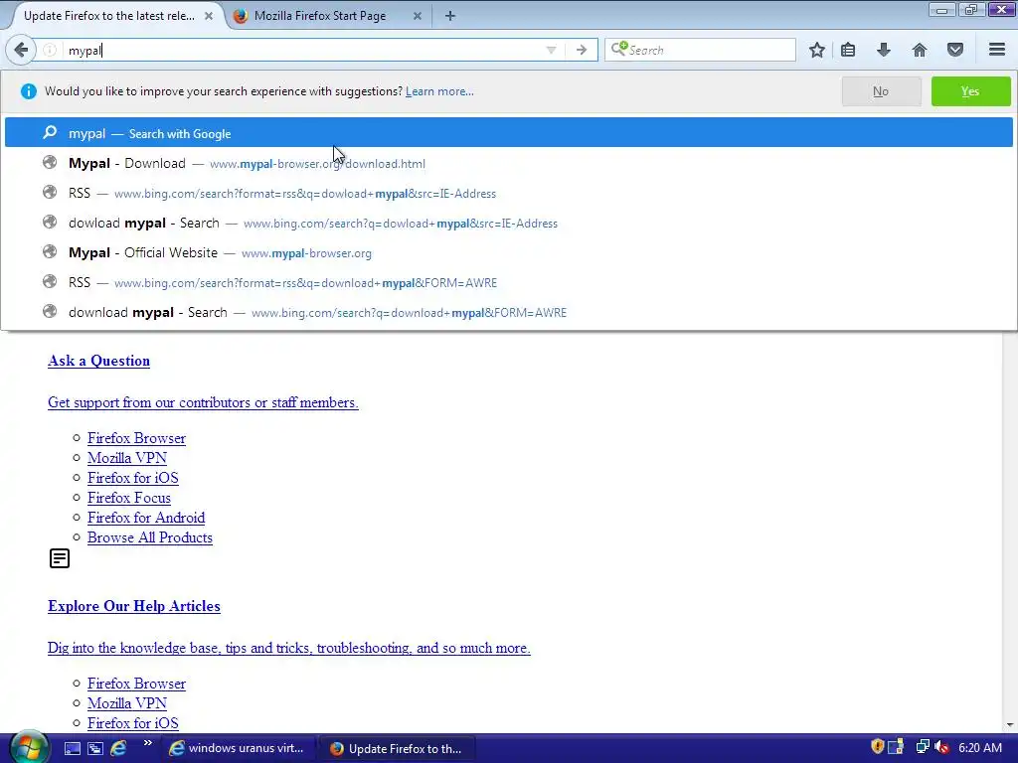Open the hamburger menu

pyautogui.click(x=997, y=50)
